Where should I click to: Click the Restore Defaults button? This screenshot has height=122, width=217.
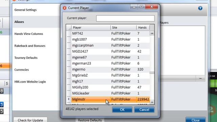click(90, 120)
